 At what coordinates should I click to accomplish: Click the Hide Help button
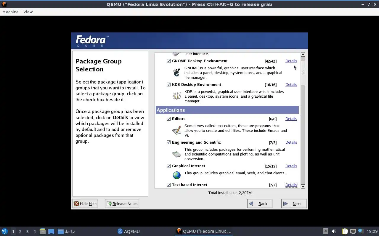85,204
